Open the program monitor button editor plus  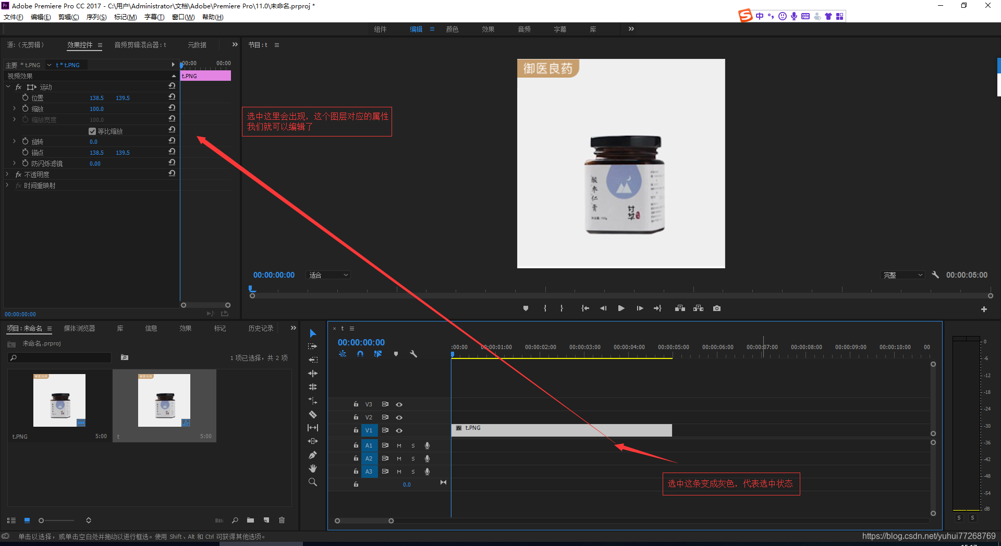[x=984, y=309]
